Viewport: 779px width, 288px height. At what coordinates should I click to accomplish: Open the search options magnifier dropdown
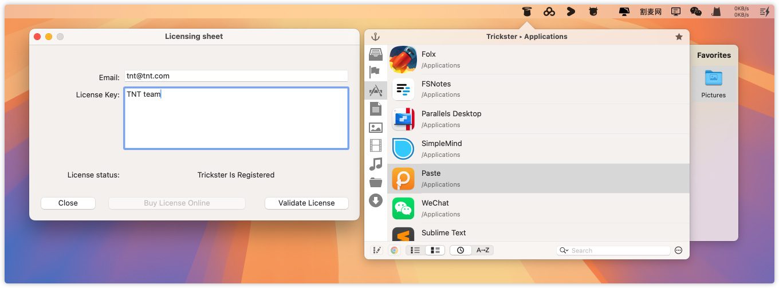564,251
